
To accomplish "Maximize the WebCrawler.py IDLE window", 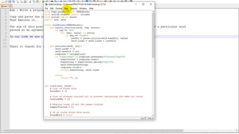I will click(143, 4).
